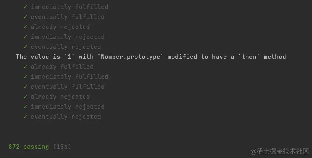312x158 pixels.
Task: Click checkmark for eventually-fulfilled below the Number.prototype heading
Action: pyautogui.click(x=25, y=87)
